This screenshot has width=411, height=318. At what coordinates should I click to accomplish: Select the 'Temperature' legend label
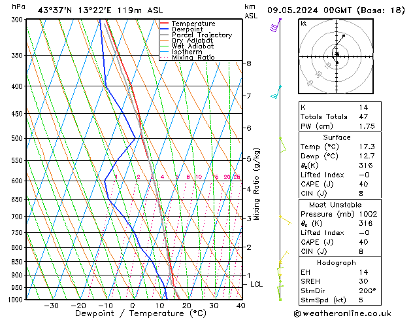click(193, 24)
